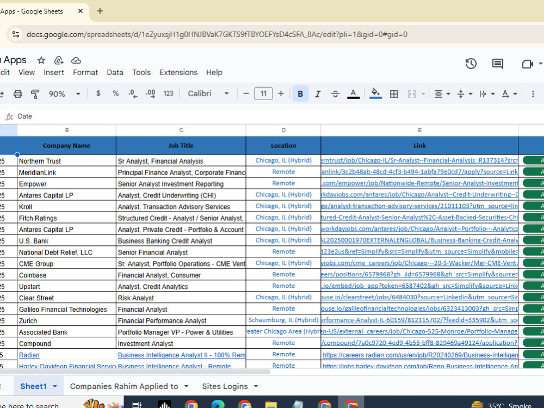Open File Explorer from the taskbar
This screenshot has height=408, width=544.
(x=271, y=405)
